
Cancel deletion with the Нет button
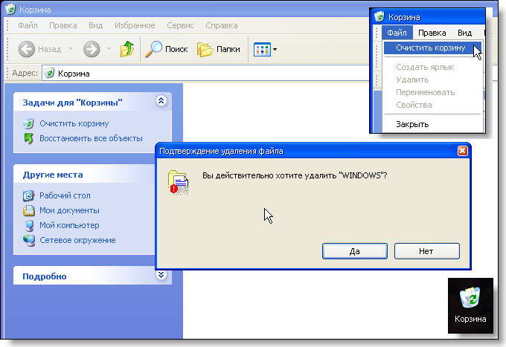426,251
